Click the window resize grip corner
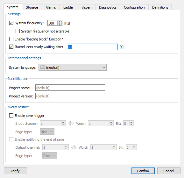 [182, 176]
